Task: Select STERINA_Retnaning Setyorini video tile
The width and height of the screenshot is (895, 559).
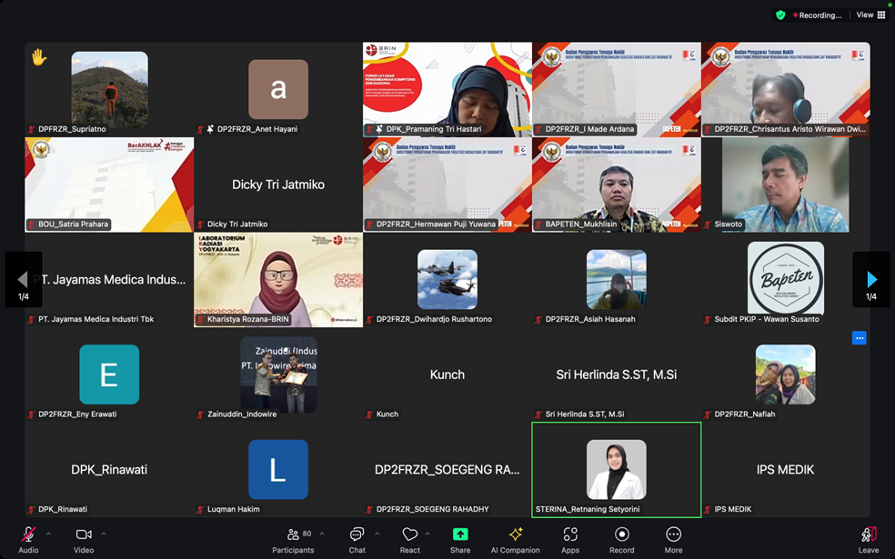Action: [x=616, y=469]
